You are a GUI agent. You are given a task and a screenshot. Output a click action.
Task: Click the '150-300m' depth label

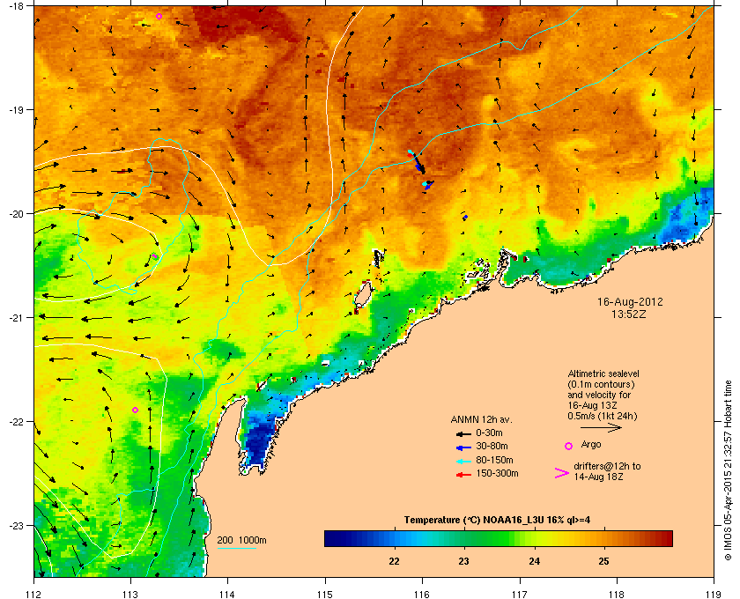(497, 473)
